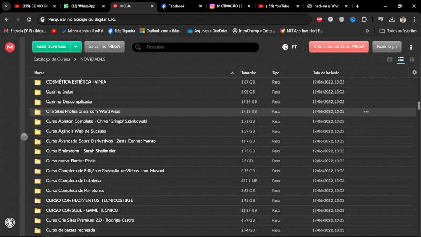421x237 pixels.
Task: Click the Pesquisar search field
Action: (x=200, y=47)
